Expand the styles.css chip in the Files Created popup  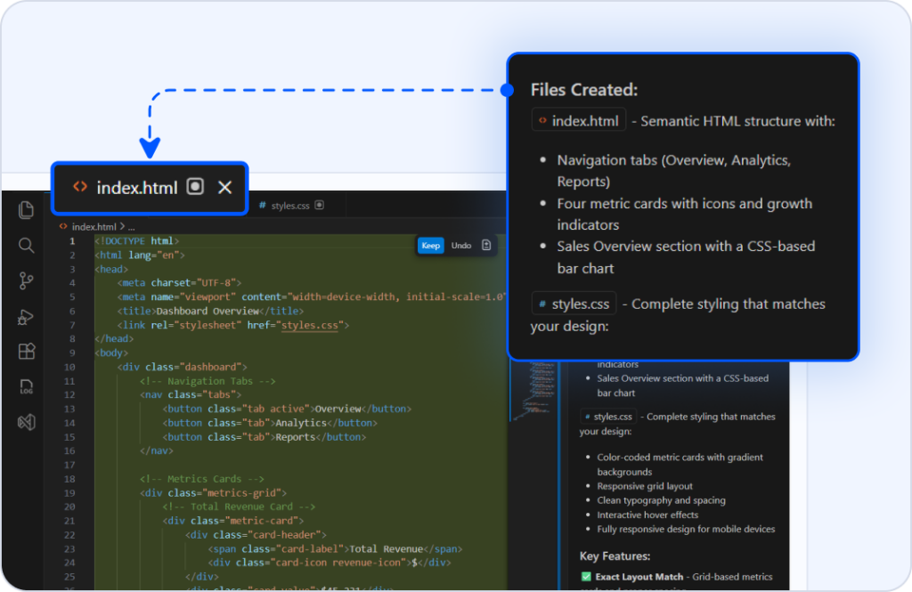tap(574, 303)
